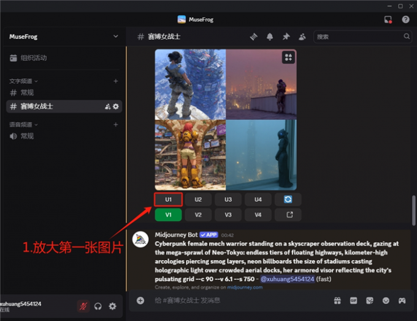Click the green V1 variation button
The width and height of the screenshot is (417, 321).
click(x=169, y=215)
